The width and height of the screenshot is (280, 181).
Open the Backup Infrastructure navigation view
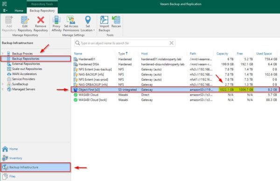(35, 167)
